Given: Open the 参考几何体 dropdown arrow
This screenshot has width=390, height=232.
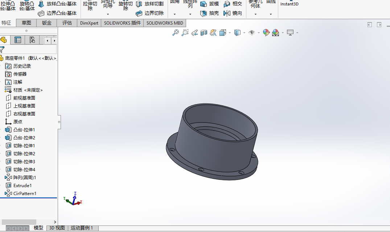Looking at the screenshot, I should (x=255, y=14).
